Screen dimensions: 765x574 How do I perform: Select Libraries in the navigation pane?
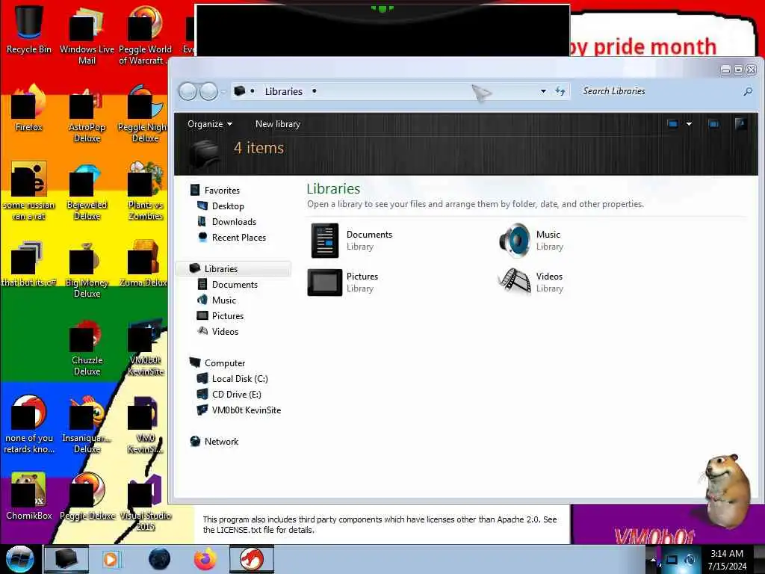234,268
